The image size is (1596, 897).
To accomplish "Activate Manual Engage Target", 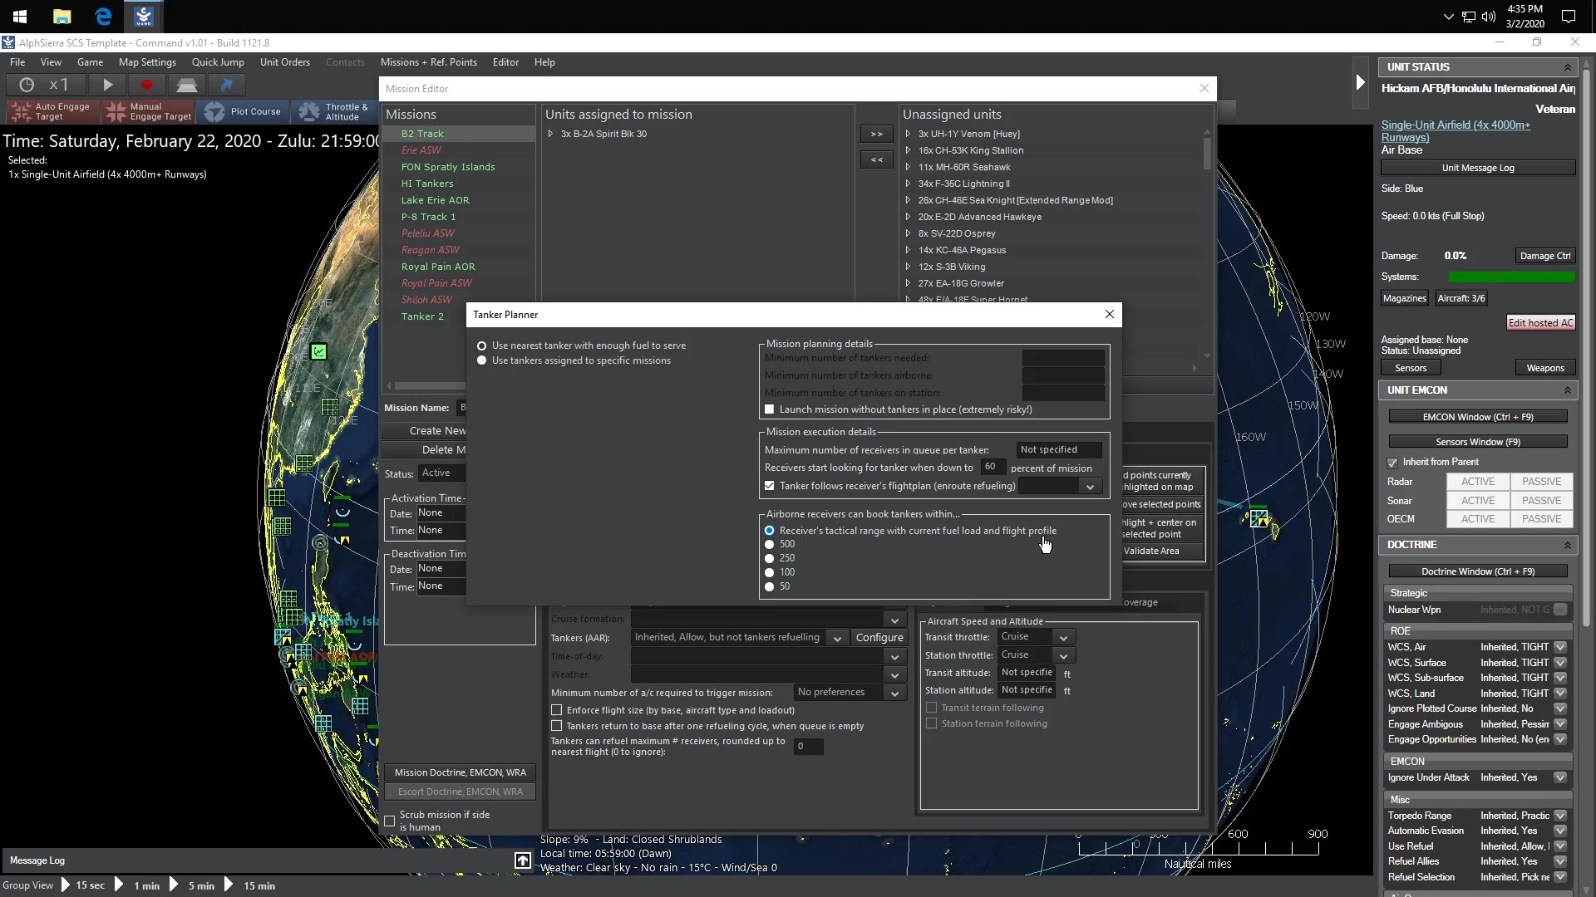I will point(149,111).
